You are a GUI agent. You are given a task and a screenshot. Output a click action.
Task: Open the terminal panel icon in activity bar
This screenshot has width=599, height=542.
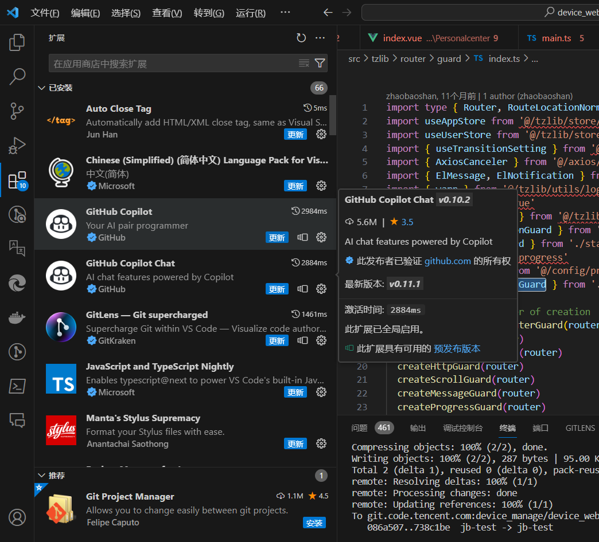click(x=17, y=386)
